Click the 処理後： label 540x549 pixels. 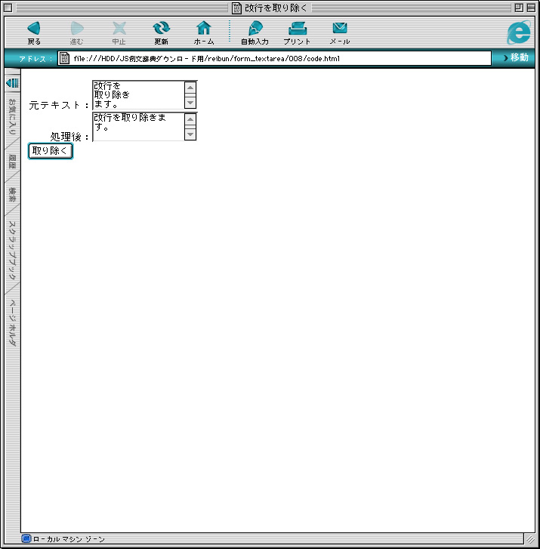pyautogui.click(x=69, y=137)
